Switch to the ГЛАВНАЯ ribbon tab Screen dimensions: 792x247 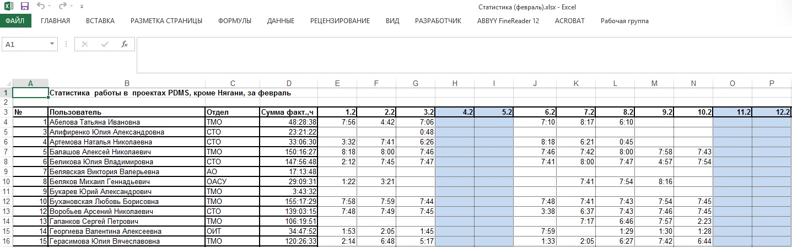(56, 21)
